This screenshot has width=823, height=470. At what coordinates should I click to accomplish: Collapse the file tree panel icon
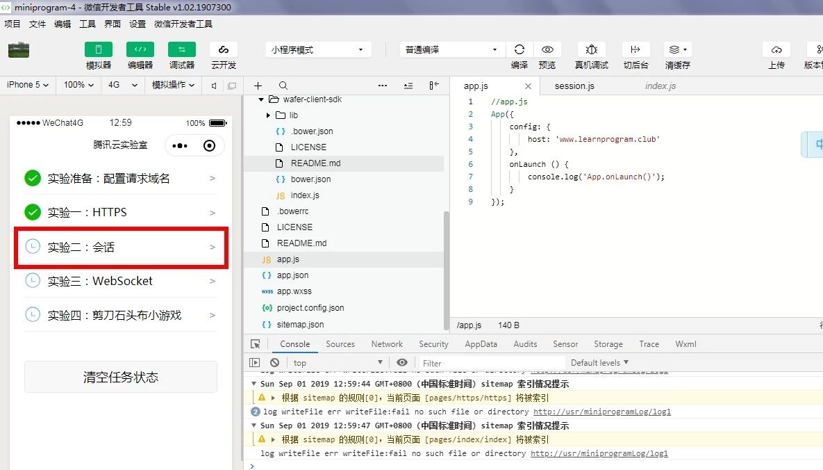(434, 86)
